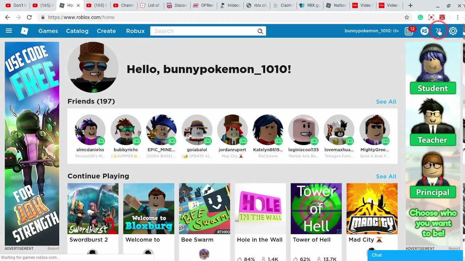Image resolution: width=465 pixels, height=261 pixels.
Task: Click the green Grammarly extension icon
Action: (x=420, y=17)
